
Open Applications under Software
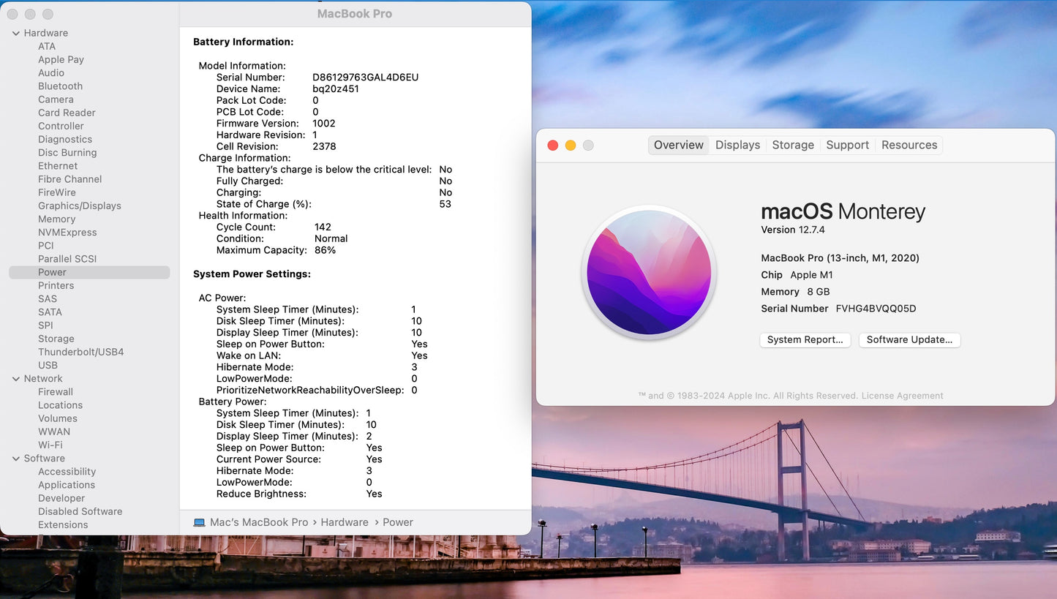(x=67, y=485)
